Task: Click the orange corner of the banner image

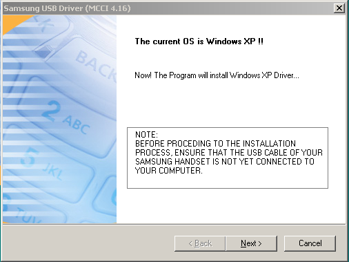Action: (x=12, y=22)
